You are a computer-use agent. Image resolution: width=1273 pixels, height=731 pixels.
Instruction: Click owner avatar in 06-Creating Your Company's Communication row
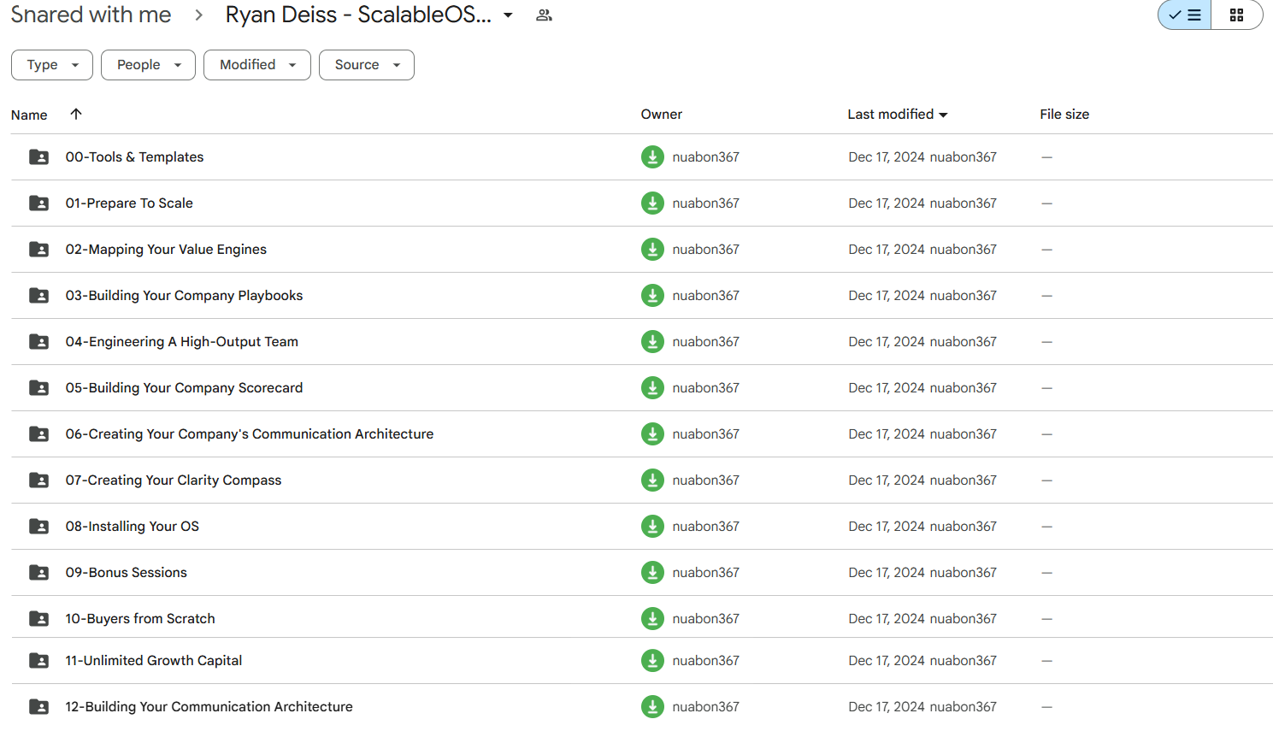pyautogui.click(x=652, y=434)
